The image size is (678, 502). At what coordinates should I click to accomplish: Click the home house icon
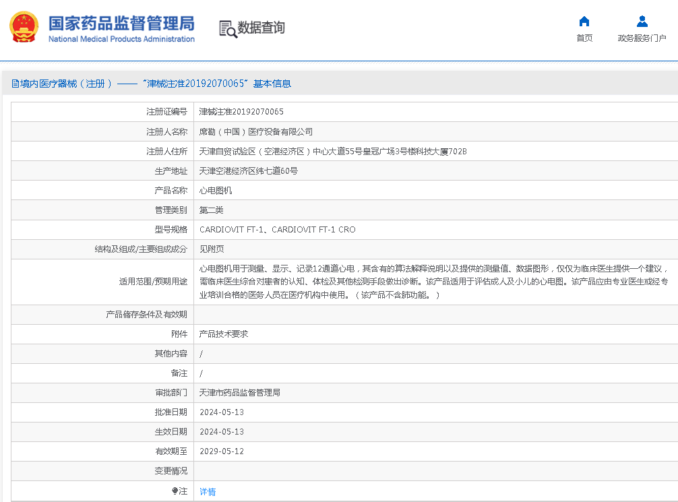tap(584, 22)
